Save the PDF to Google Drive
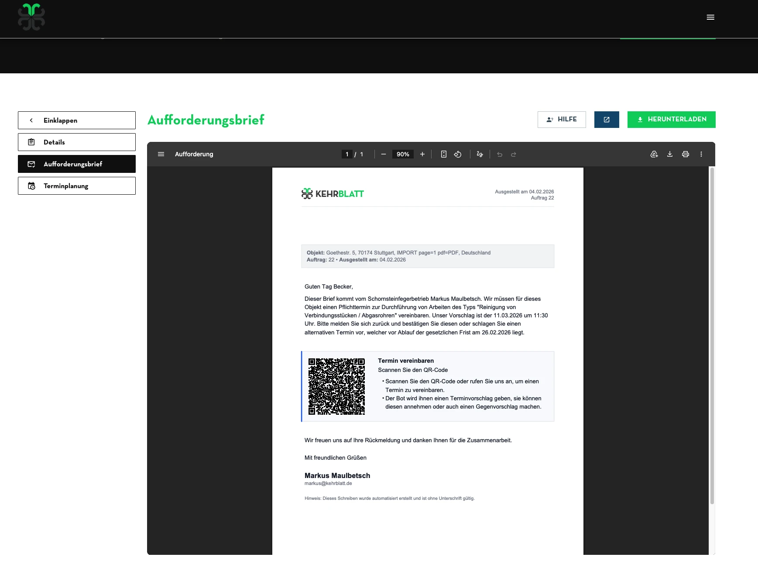Image resolution: width=758 pixels, height=571 pixels. click(654, 154)
